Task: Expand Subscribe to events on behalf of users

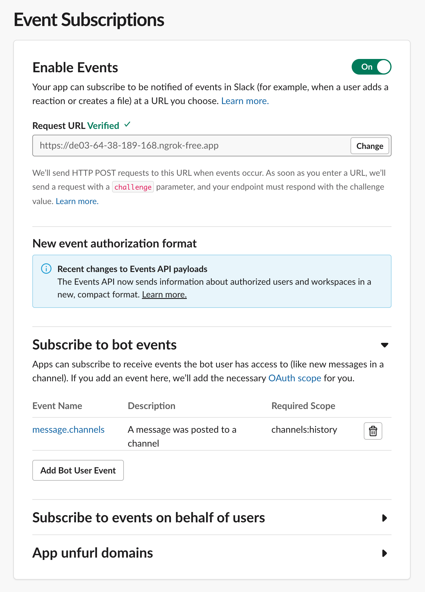Action: (384, 518)
